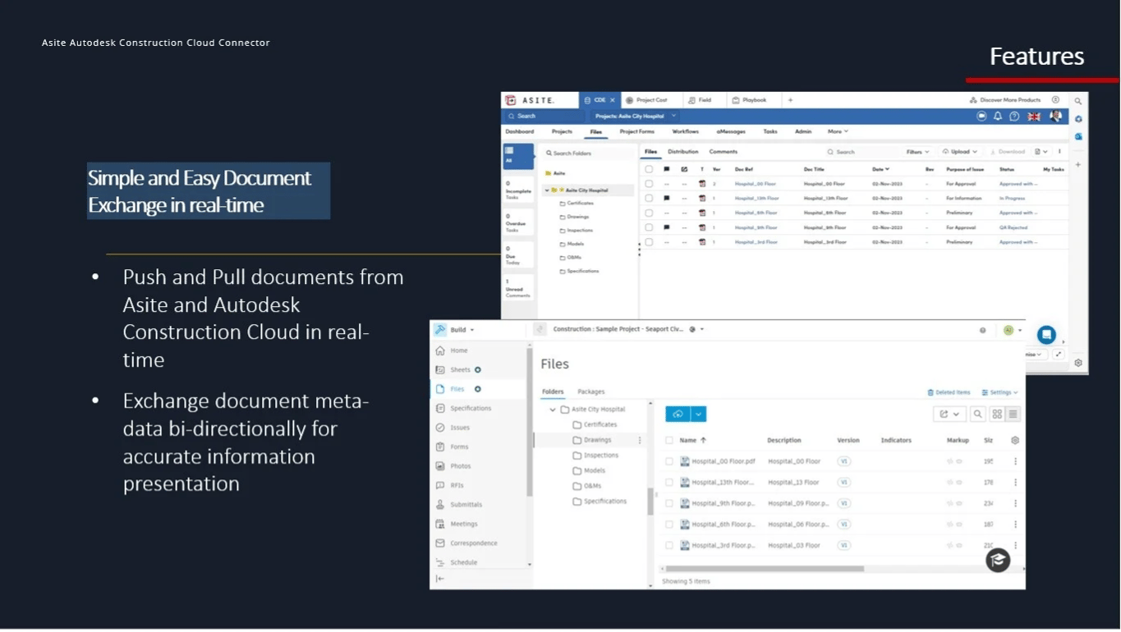Click the magnifier search icon in Files toolbar
Viewport: 1121px width, 632px height.
click(x=977, y=414)
